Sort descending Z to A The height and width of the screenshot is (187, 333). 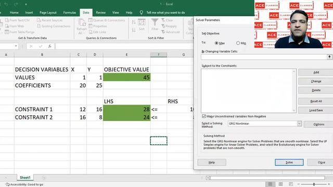click(134, 30)
